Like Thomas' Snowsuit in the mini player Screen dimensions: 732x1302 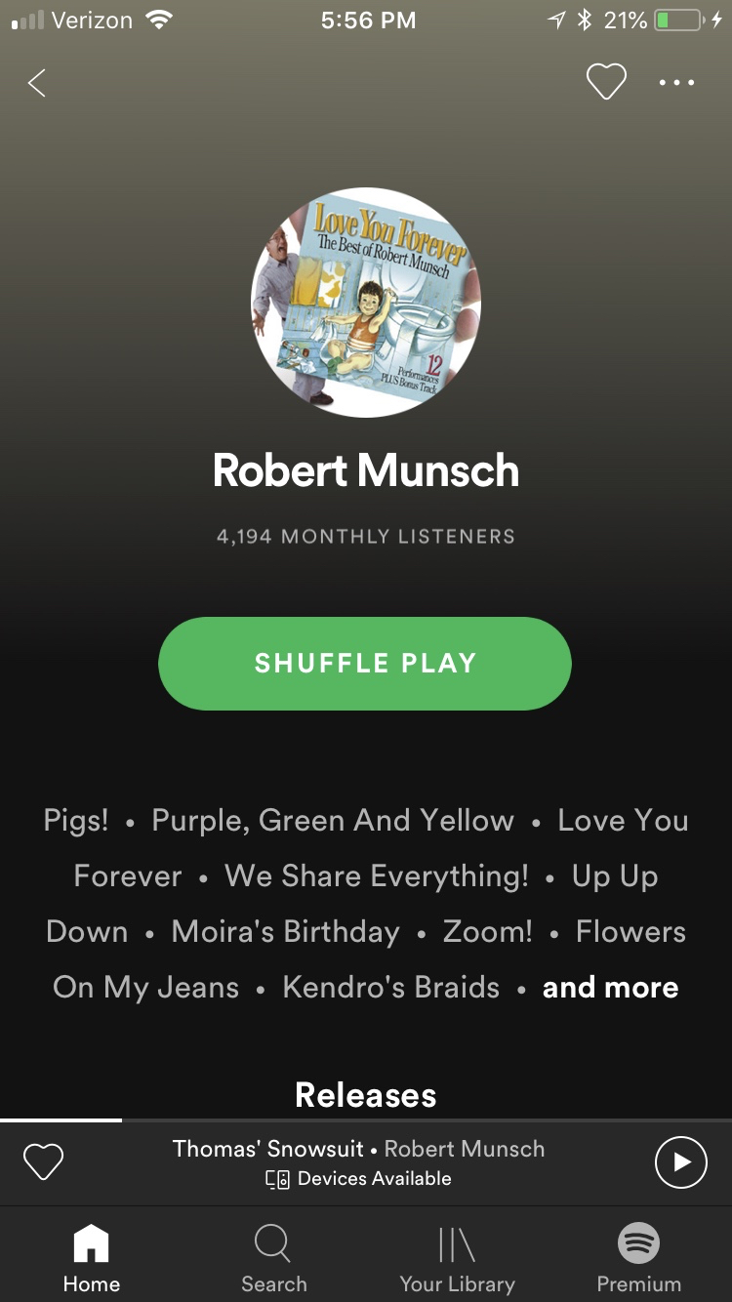tap(43, 1161)
